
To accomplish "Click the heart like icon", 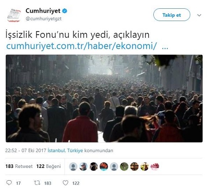I will pos(65,183).
